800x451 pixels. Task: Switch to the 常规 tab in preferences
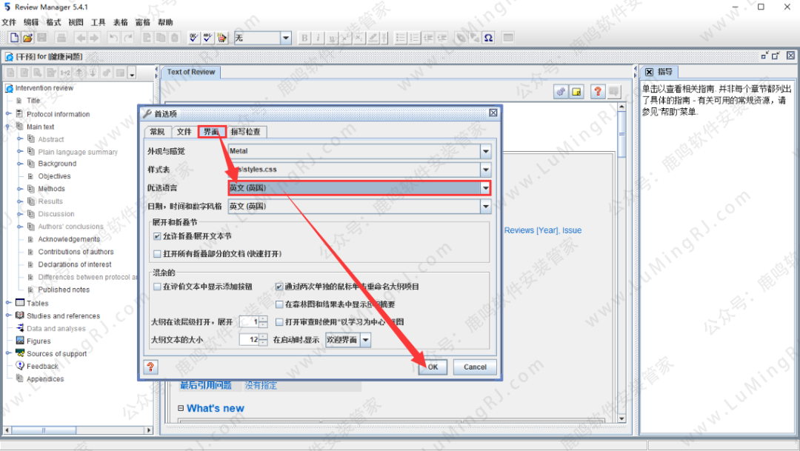click(157, 132)
